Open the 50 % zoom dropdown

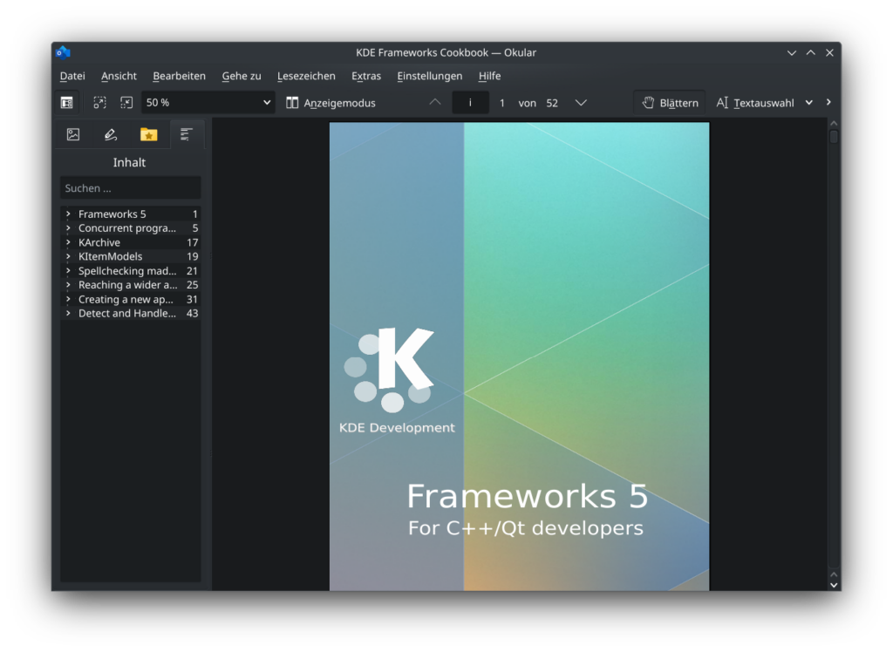[208, 103]
